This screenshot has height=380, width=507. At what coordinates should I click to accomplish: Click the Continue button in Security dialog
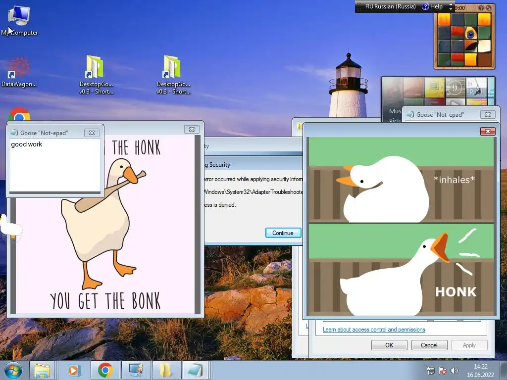pyautogui.click(x=283, y=233)
